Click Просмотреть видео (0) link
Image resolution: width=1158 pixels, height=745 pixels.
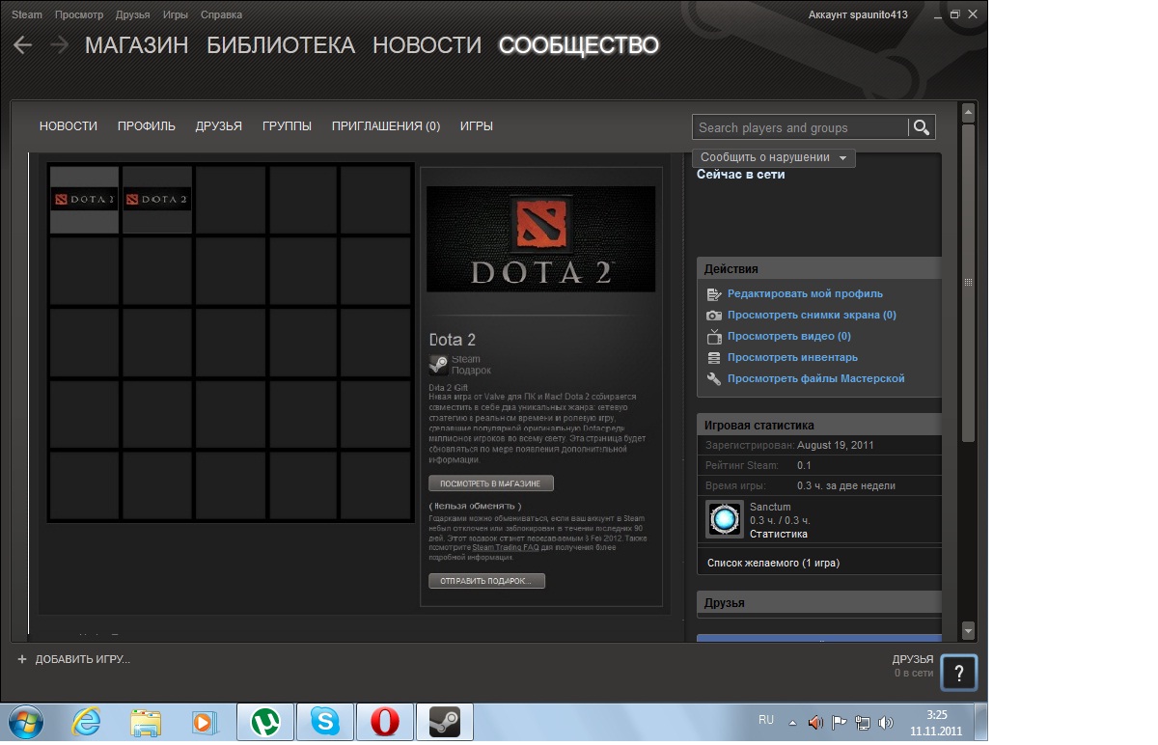pos(789,337)
